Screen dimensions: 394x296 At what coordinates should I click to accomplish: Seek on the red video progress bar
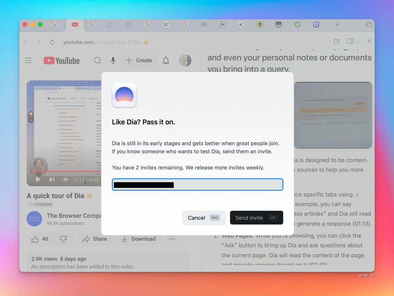66,171
